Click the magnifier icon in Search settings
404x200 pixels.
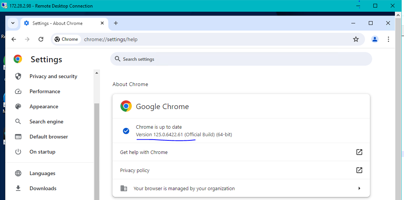point(117,59)
